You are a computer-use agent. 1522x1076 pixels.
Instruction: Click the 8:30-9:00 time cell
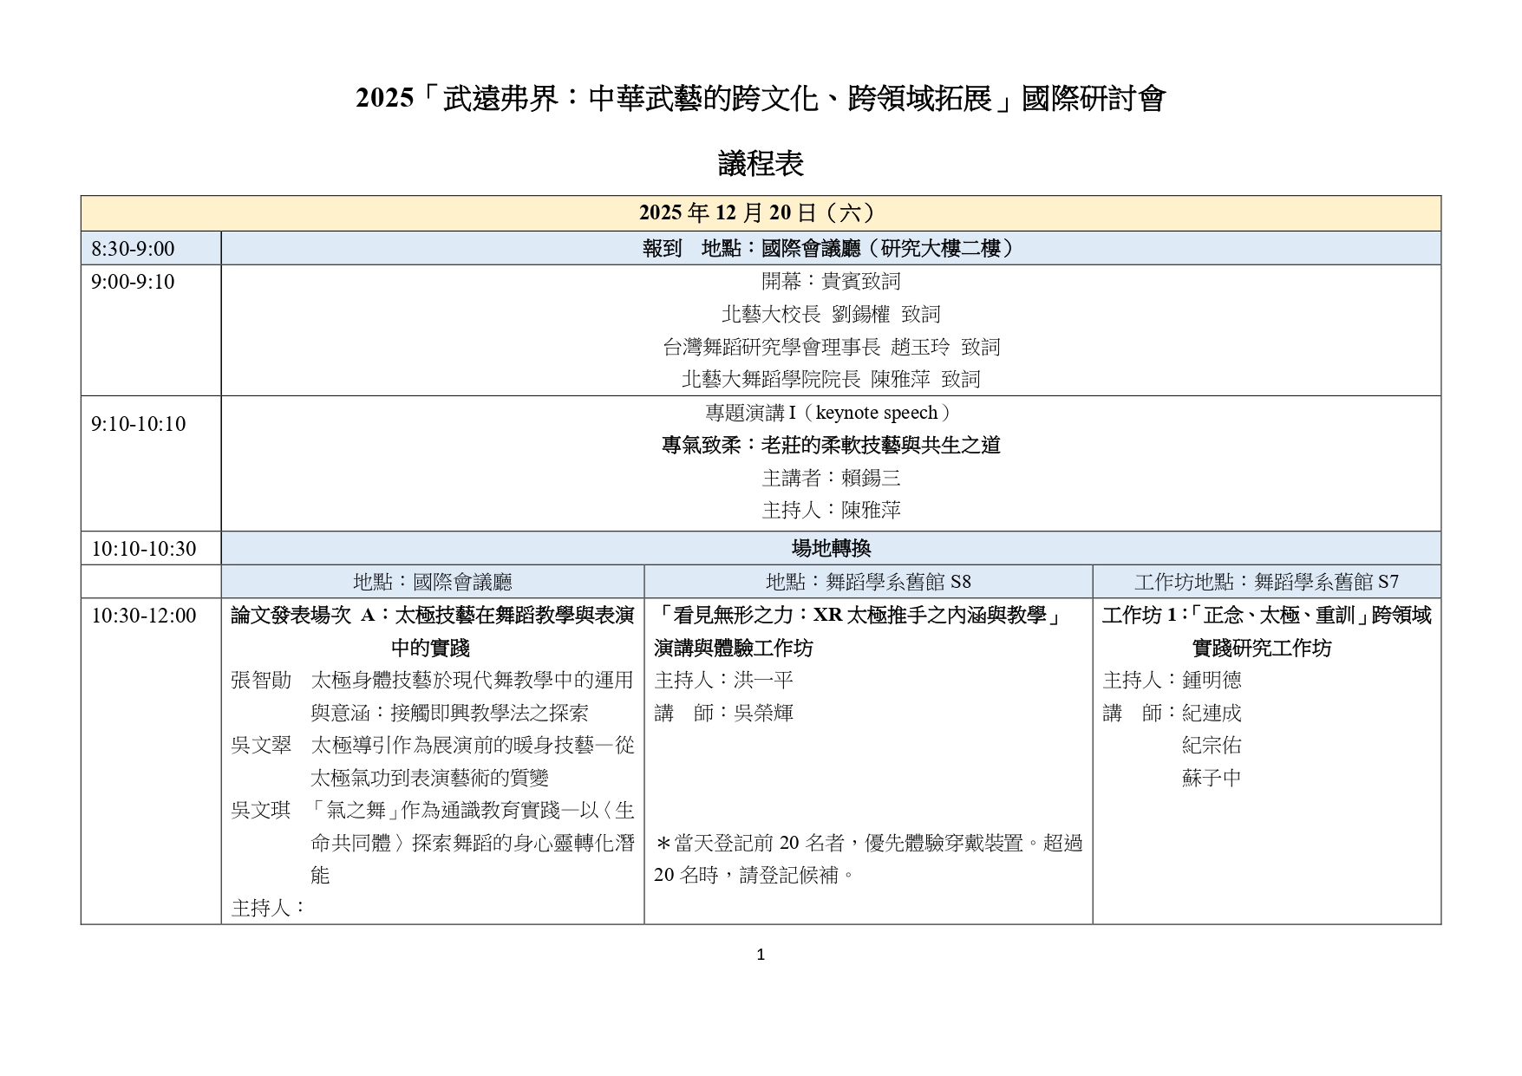134,249
